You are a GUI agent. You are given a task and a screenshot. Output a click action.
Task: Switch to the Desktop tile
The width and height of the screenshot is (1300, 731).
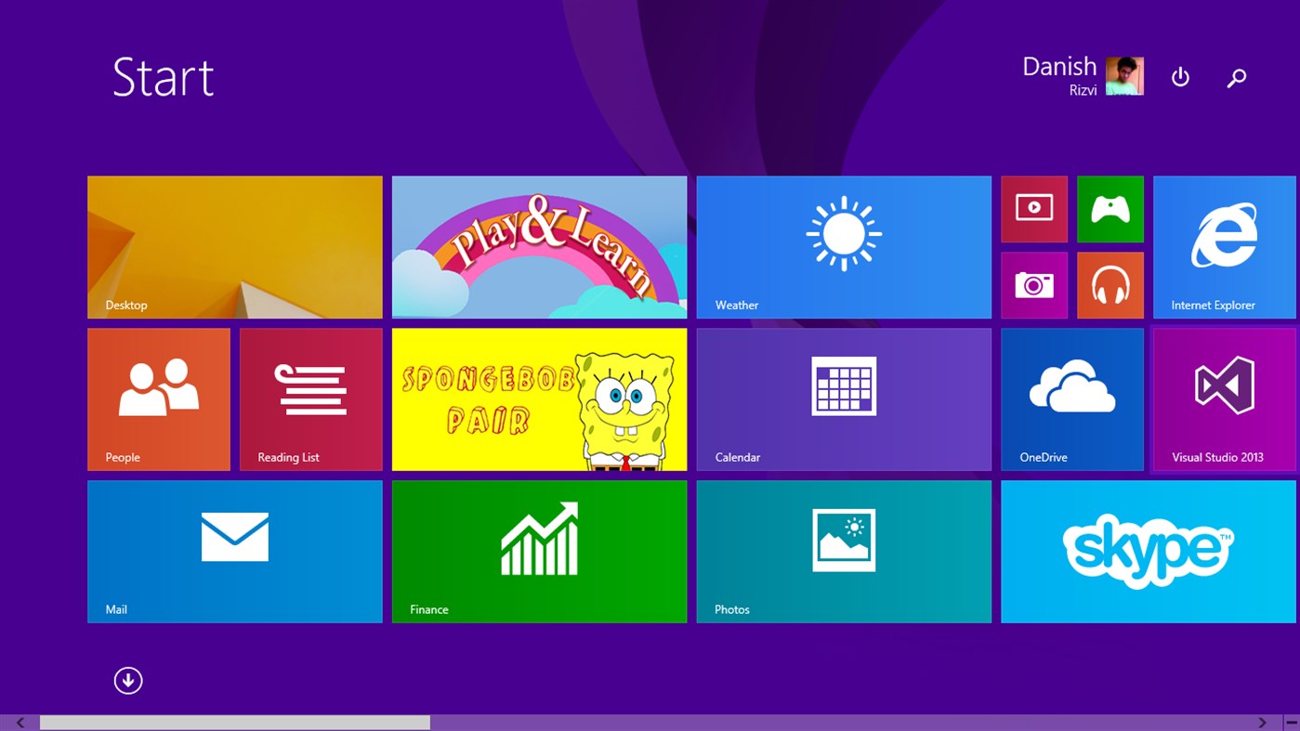[234, 246]
